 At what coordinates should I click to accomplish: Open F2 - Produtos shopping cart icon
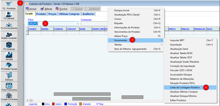coord(9,5)
